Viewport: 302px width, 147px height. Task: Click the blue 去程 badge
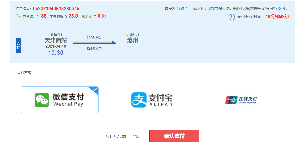point(18,46)
